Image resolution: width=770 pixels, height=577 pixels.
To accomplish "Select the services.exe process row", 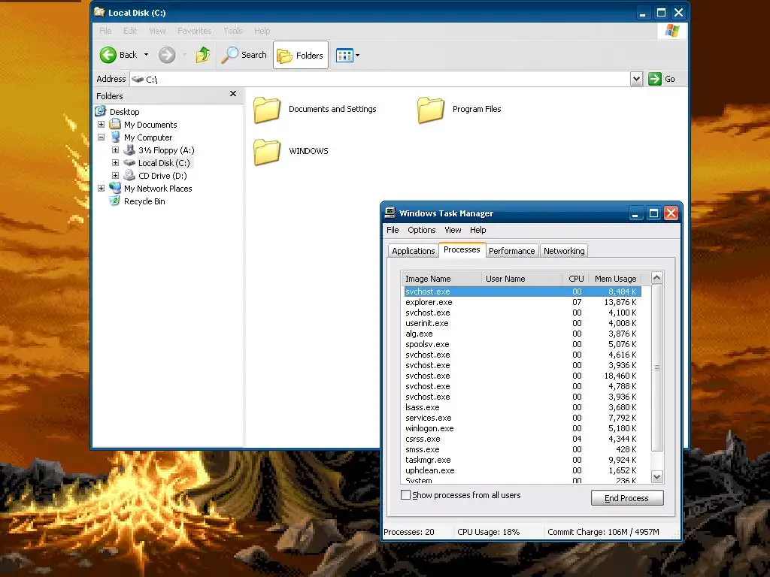I will pyautogui.click(x=523, y=418).
